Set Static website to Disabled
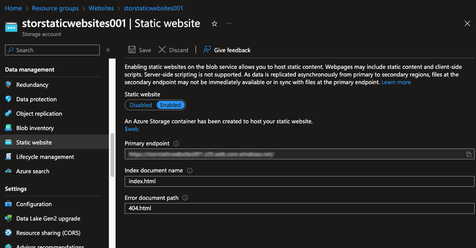 tap(140, 105)
